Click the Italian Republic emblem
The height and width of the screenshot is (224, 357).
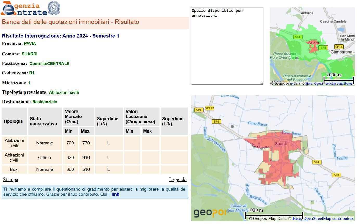54,8
